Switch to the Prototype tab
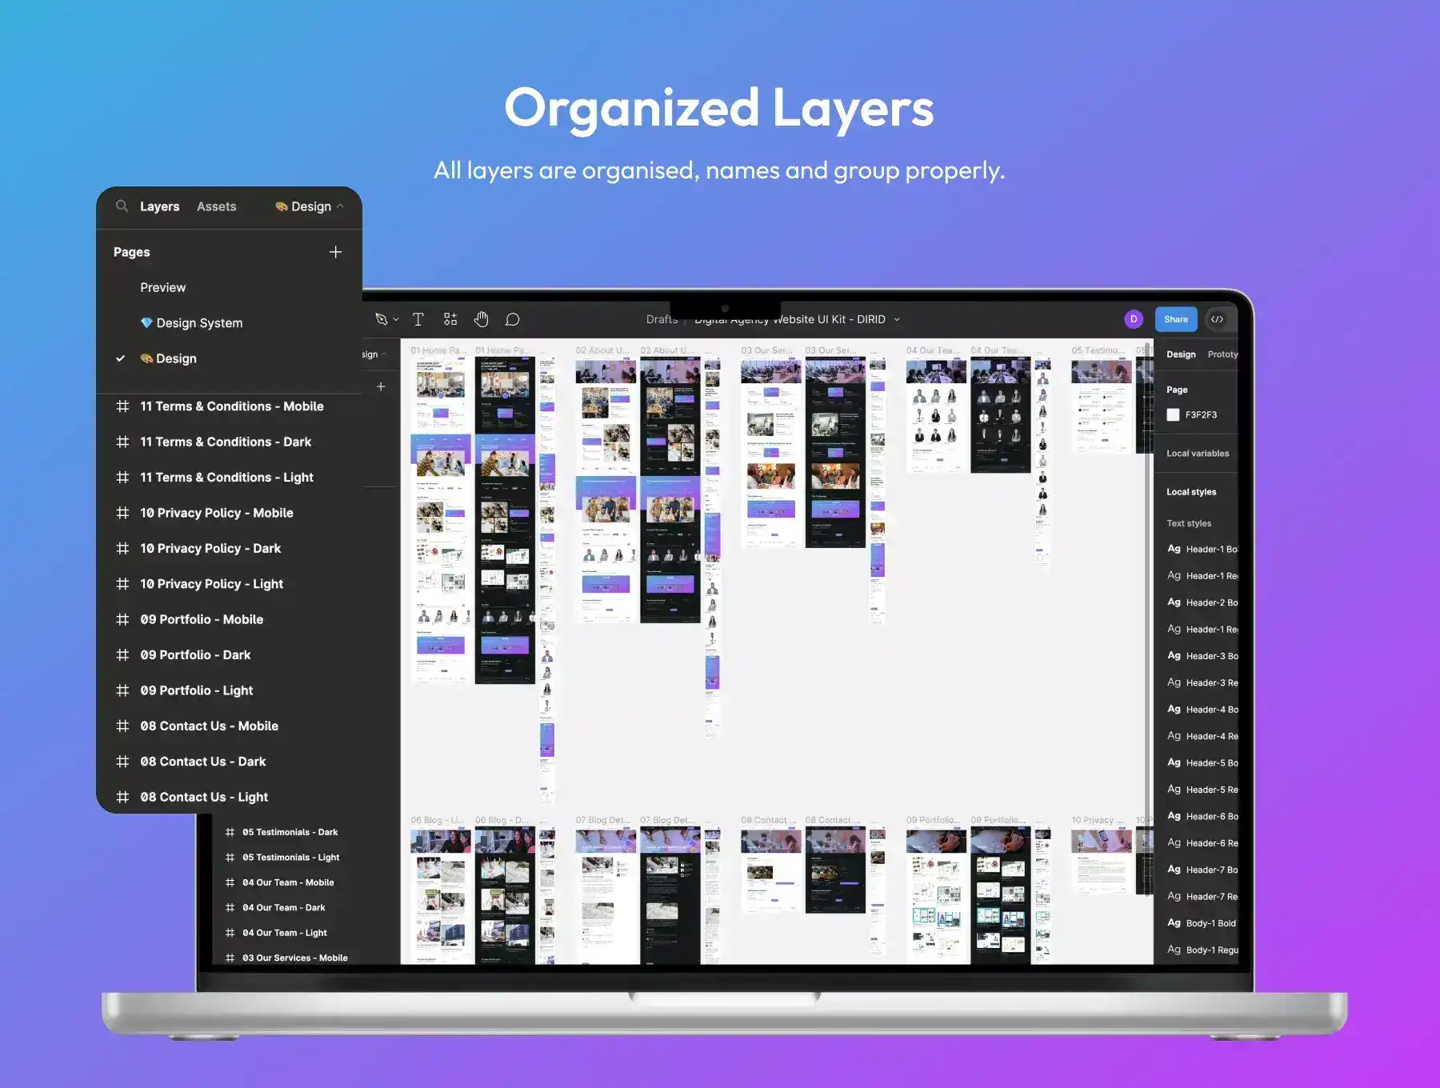 pos(1222,354)
